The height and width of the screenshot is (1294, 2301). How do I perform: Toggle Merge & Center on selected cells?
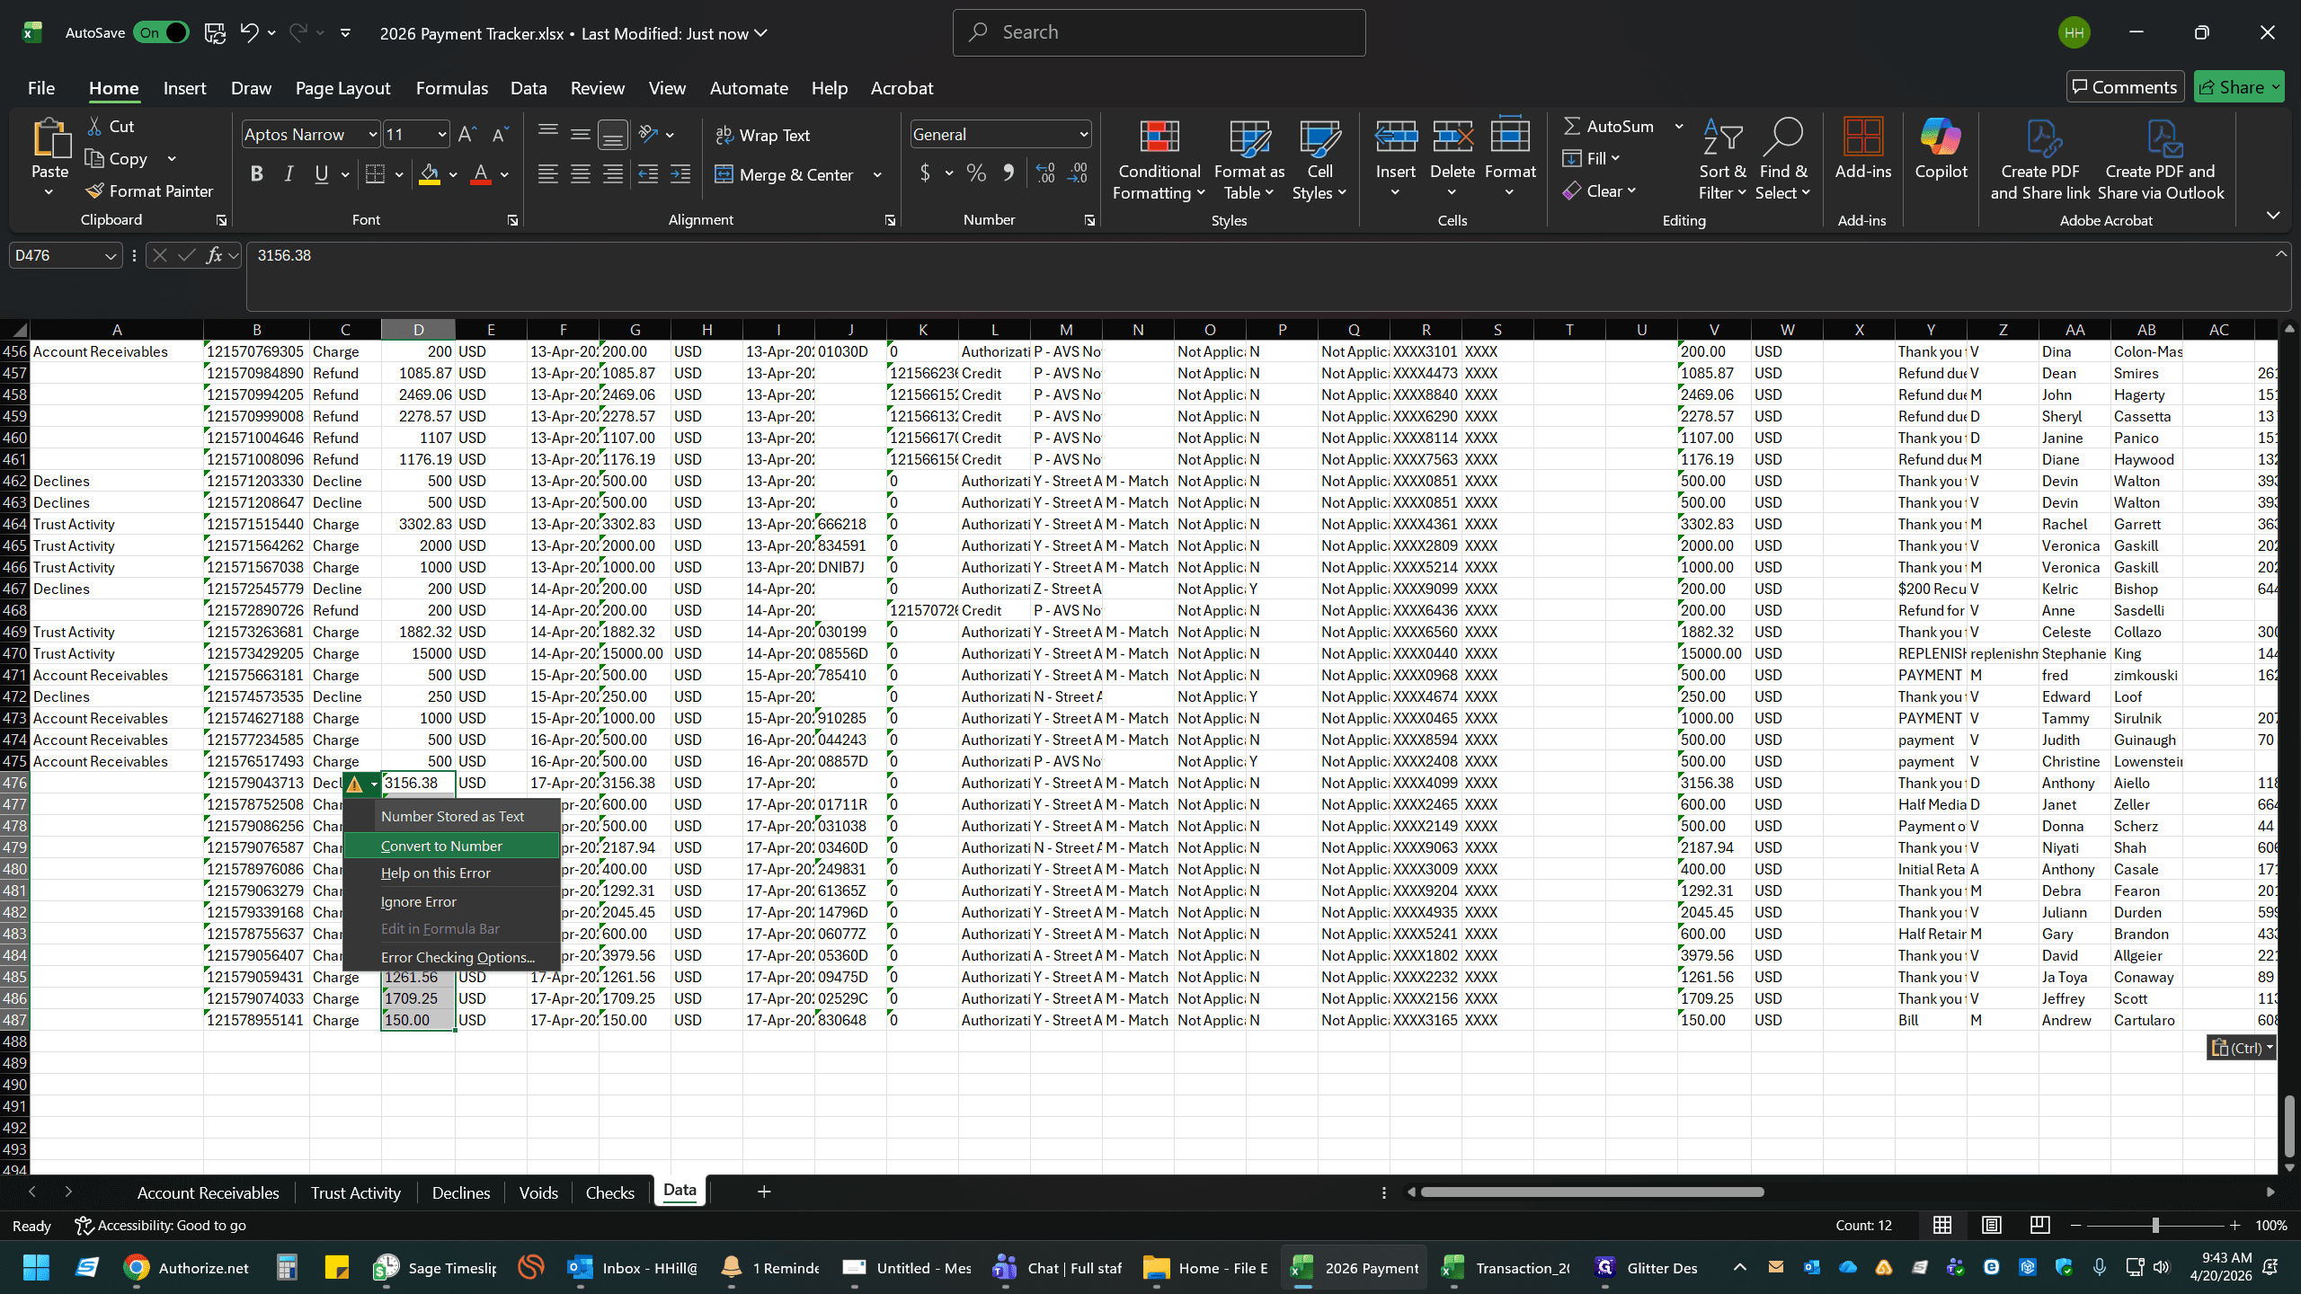click(x=784, y=174)
